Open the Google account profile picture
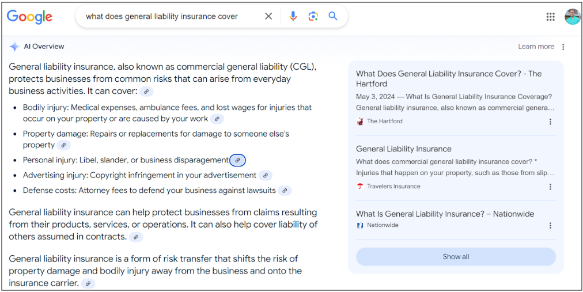Viewport: 583px width, 292px height. click(572, 17)
